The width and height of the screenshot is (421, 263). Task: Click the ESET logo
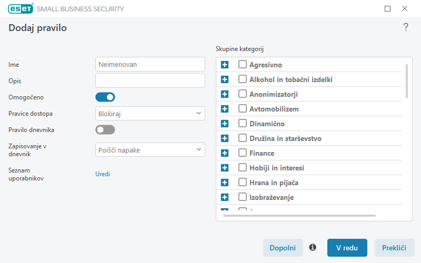pyautogui.click(x=21, y=8)
